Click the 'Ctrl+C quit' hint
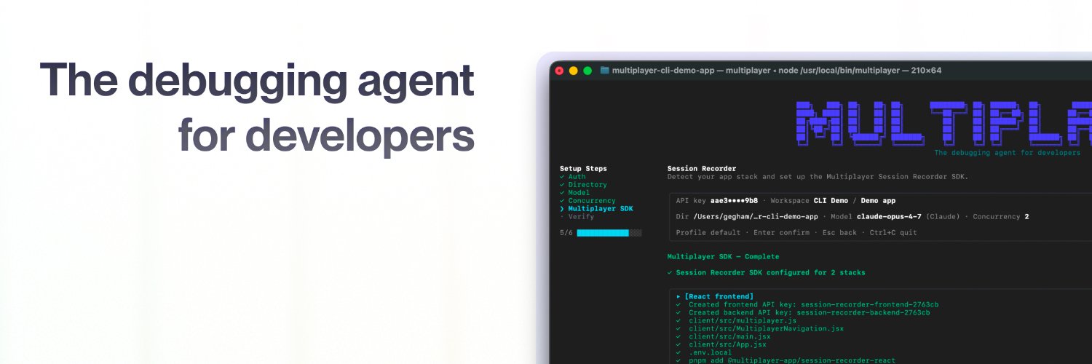This screenshot has height=364, width=1092. (893, 233)
